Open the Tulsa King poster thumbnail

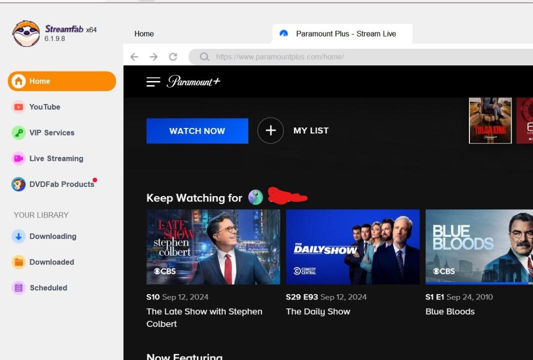tap(490, 120)
